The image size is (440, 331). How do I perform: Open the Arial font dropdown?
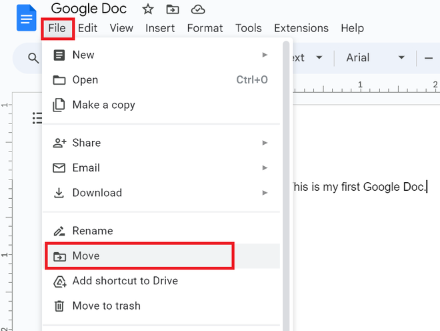coord(375,57)
